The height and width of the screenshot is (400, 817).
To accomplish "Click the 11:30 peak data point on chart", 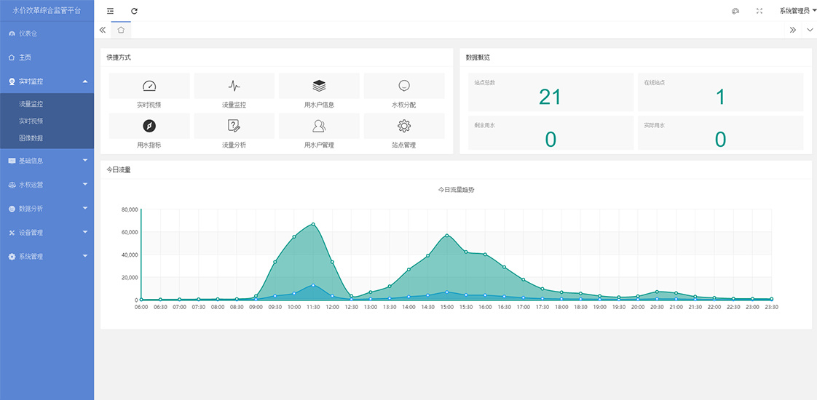I will tap(313, 224).
